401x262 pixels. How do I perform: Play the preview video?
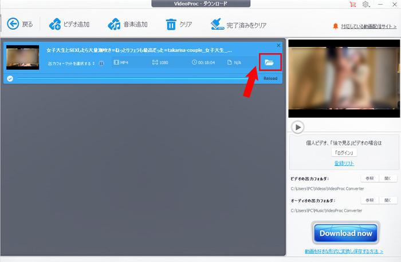click(x=298, y=127)
